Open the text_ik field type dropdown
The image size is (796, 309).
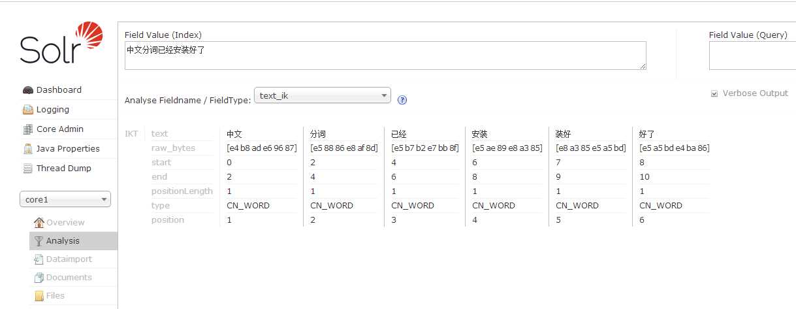click(322, 95)
